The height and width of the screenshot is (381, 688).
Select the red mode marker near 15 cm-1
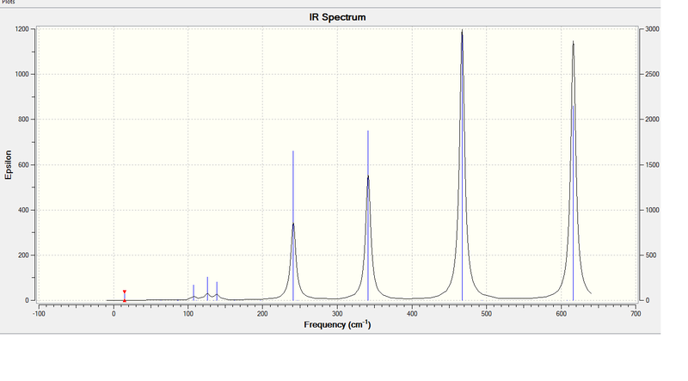pos(125,296)
